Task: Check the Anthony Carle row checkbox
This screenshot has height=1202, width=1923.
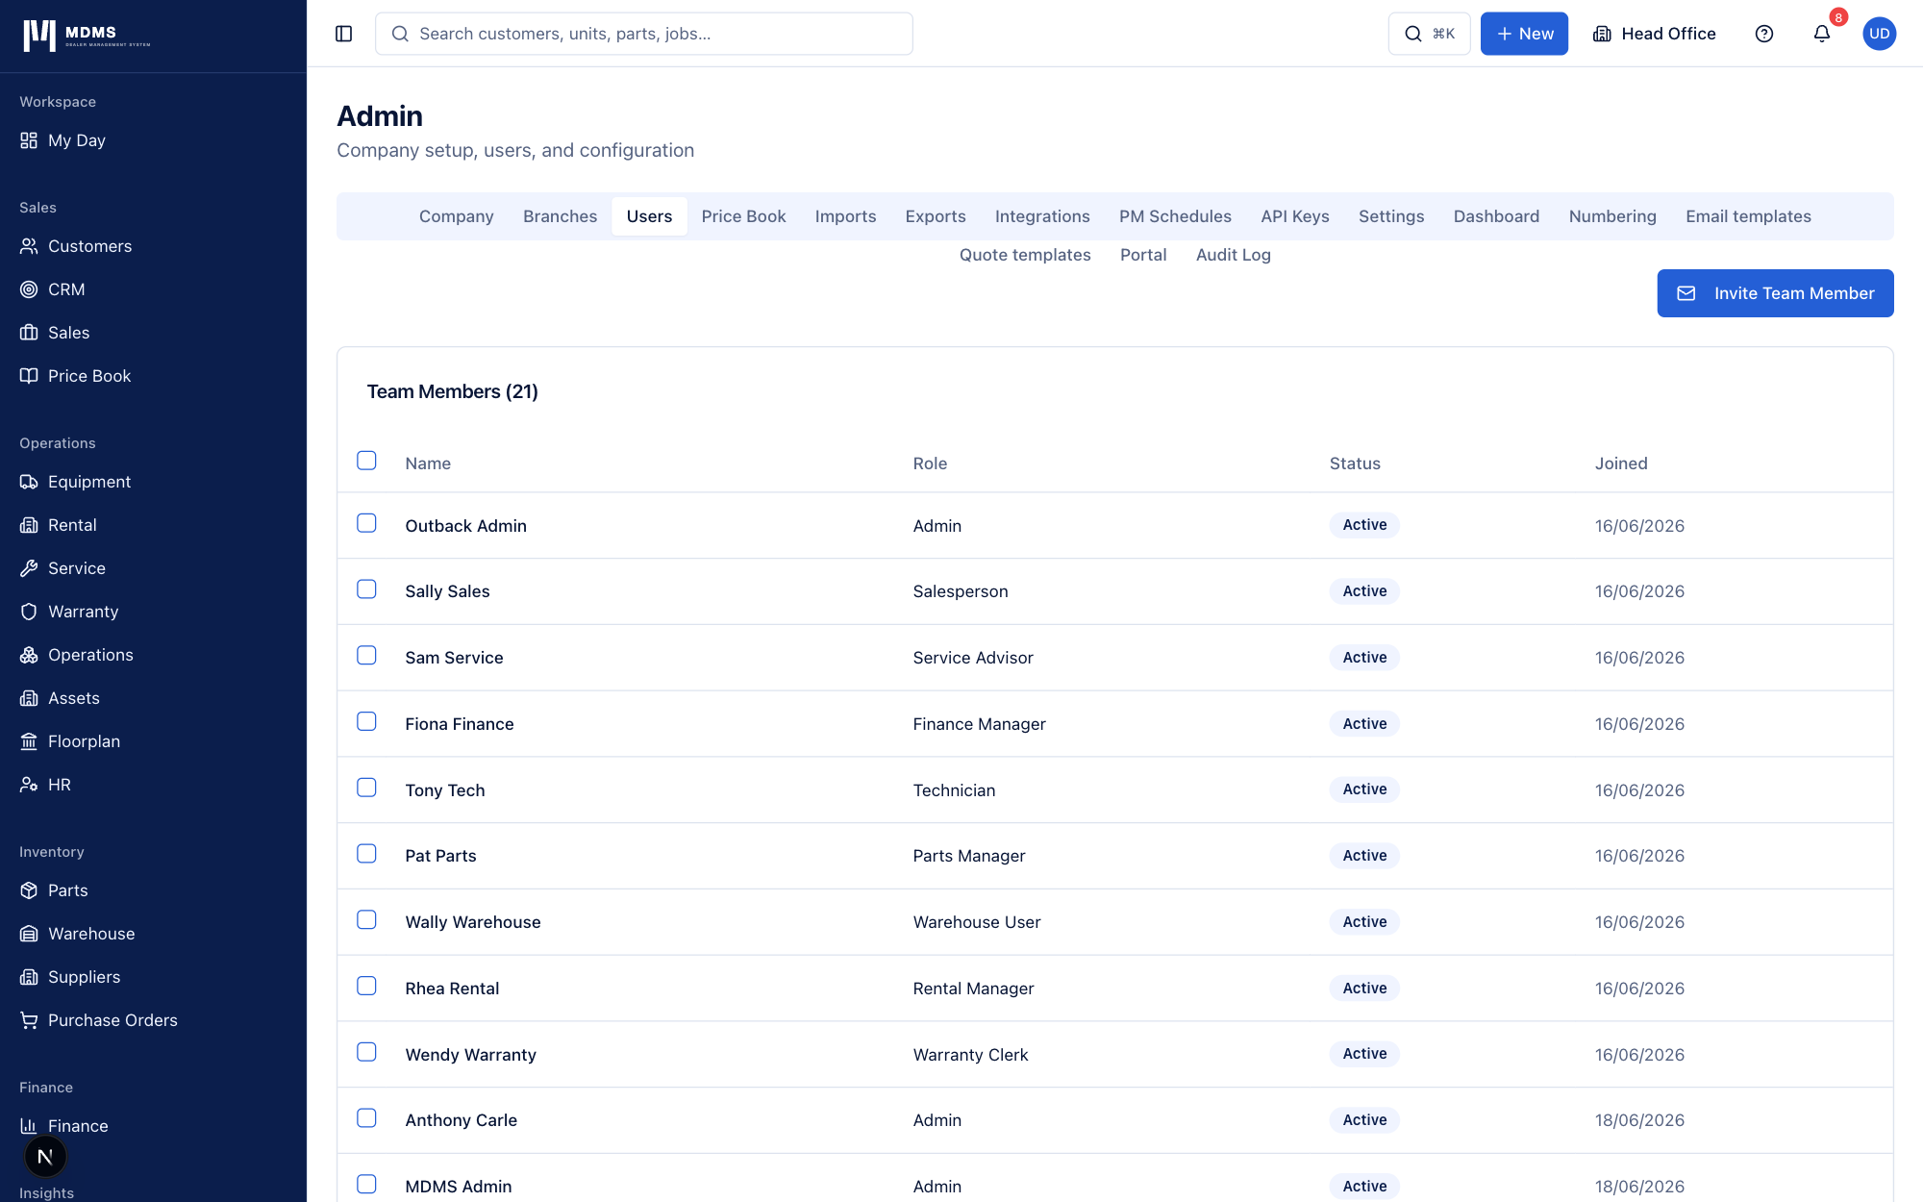Action: click(x=366, y=1118)
